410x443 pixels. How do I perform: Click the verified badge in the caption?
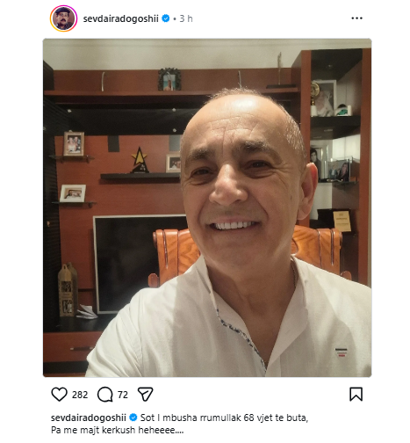click(x=133, y=418)
